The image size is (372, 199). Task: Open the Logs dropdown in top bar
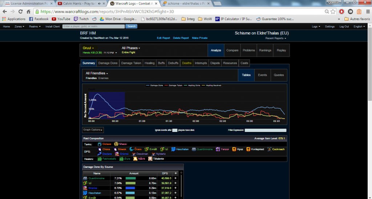[316, 26]
